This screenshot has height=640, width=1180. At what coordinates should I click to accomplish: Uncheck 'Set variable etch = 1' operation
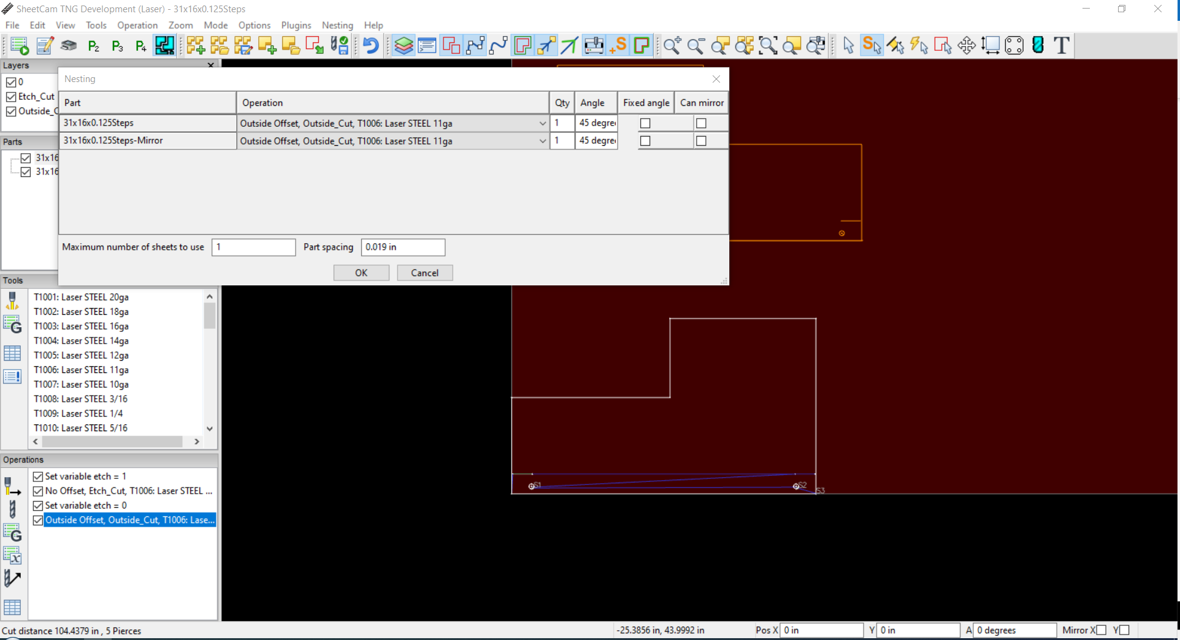38,476
